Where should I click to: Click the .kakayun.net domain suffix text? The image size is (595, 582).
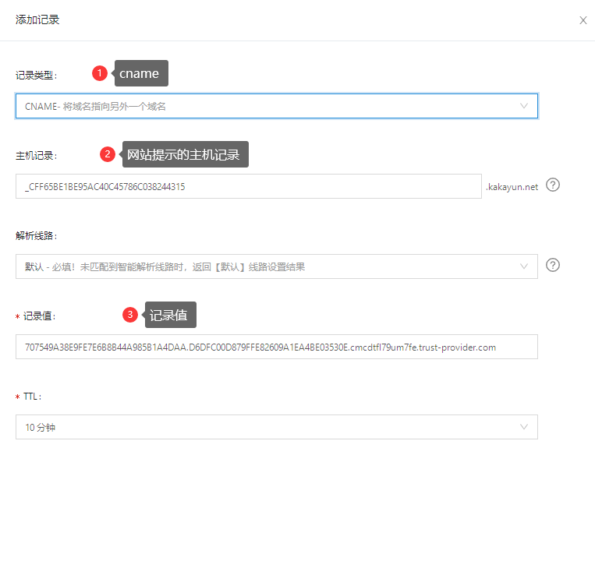[512, 187]
